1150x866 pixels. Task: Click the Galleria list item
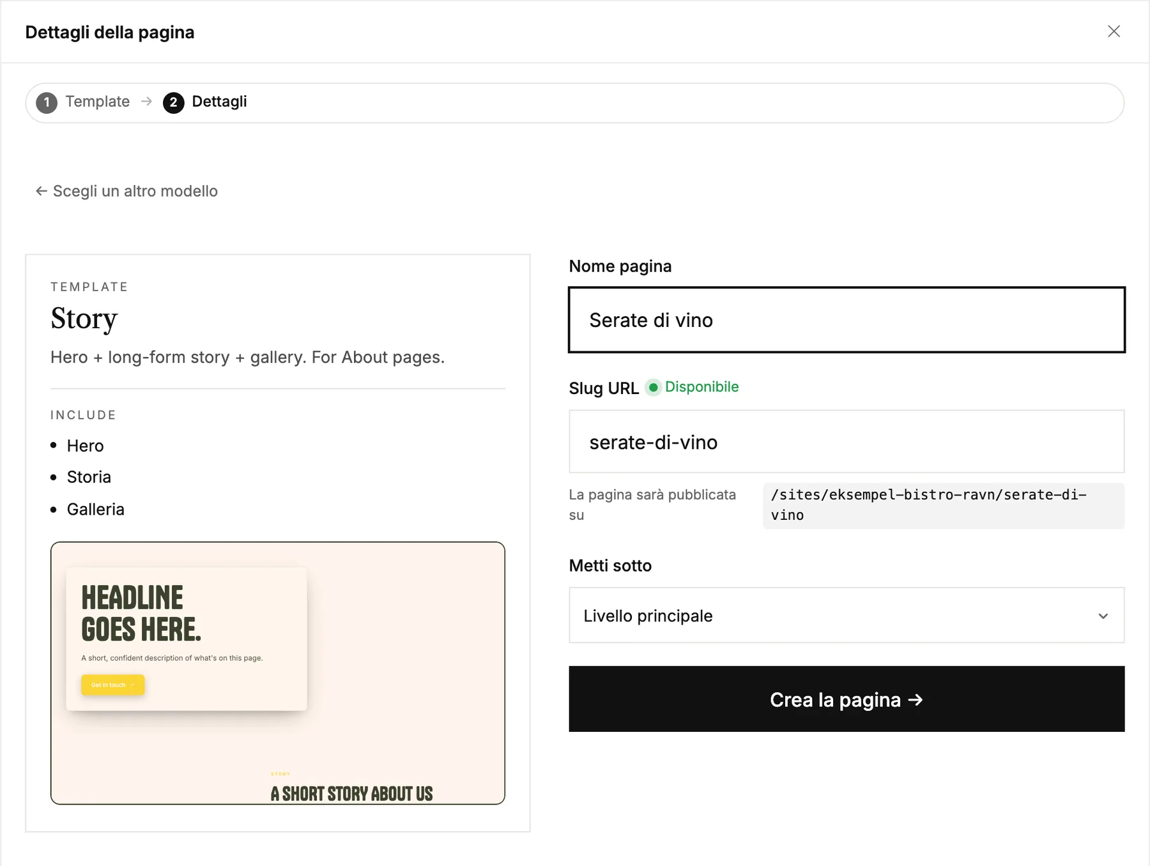(x=95, y=509)
